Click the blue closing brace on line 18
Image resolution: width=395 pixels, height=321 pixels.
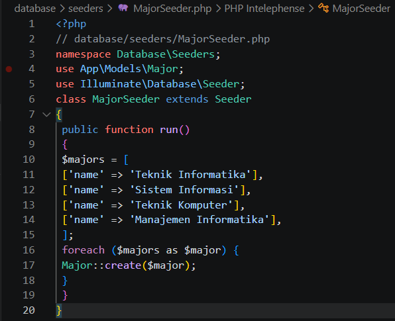coord(65,280)
